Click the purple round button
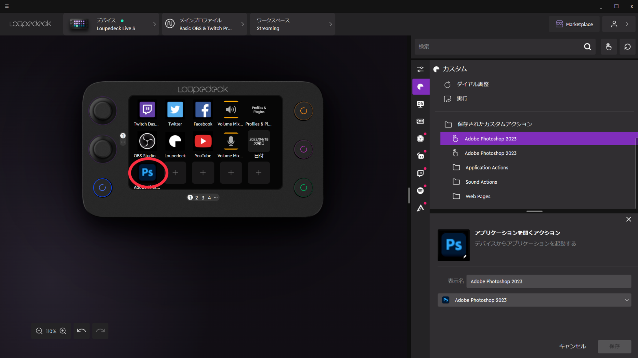Viewport: 638px width, 358px height. (303, 149)
